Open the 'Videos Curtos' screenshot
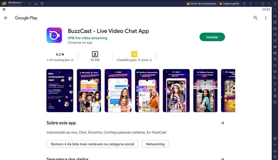This screenshot has width=278, height=160. tap(205, 91)
